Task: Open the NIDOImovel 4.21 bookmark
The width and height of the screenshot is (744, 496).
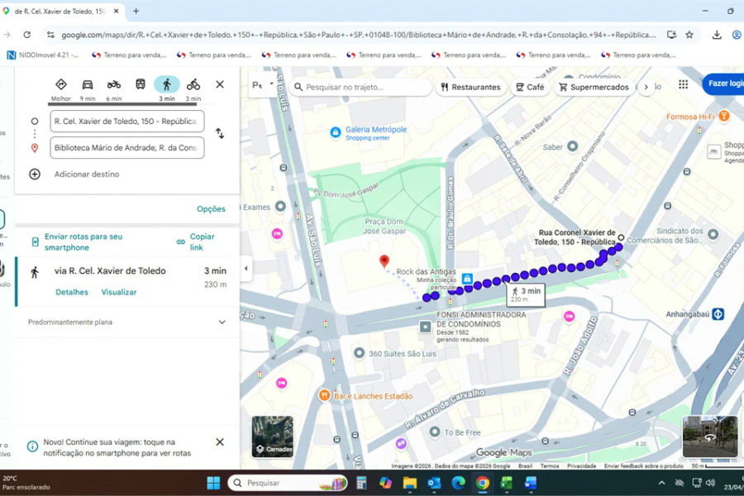Action: tap(43, 55)
